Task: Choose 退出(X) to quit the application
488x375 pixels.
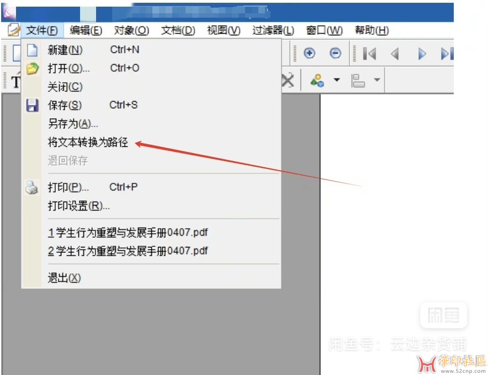Action: (x=64, y=277)
